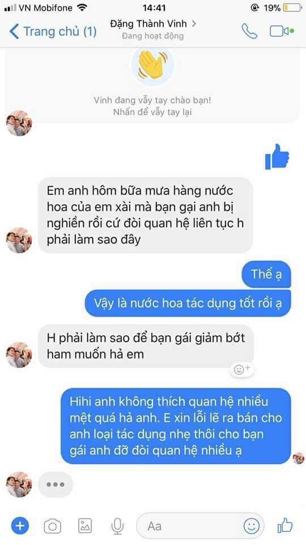Go back to Trang chủ
The width and height of the screenshot is (306, 545).
[x=53, y=32]
